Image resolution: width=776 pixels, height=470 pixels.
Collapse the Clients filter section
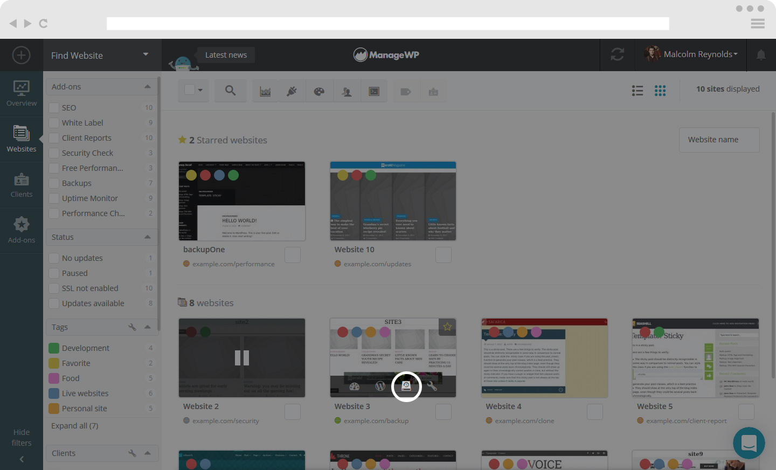point(148,453)
